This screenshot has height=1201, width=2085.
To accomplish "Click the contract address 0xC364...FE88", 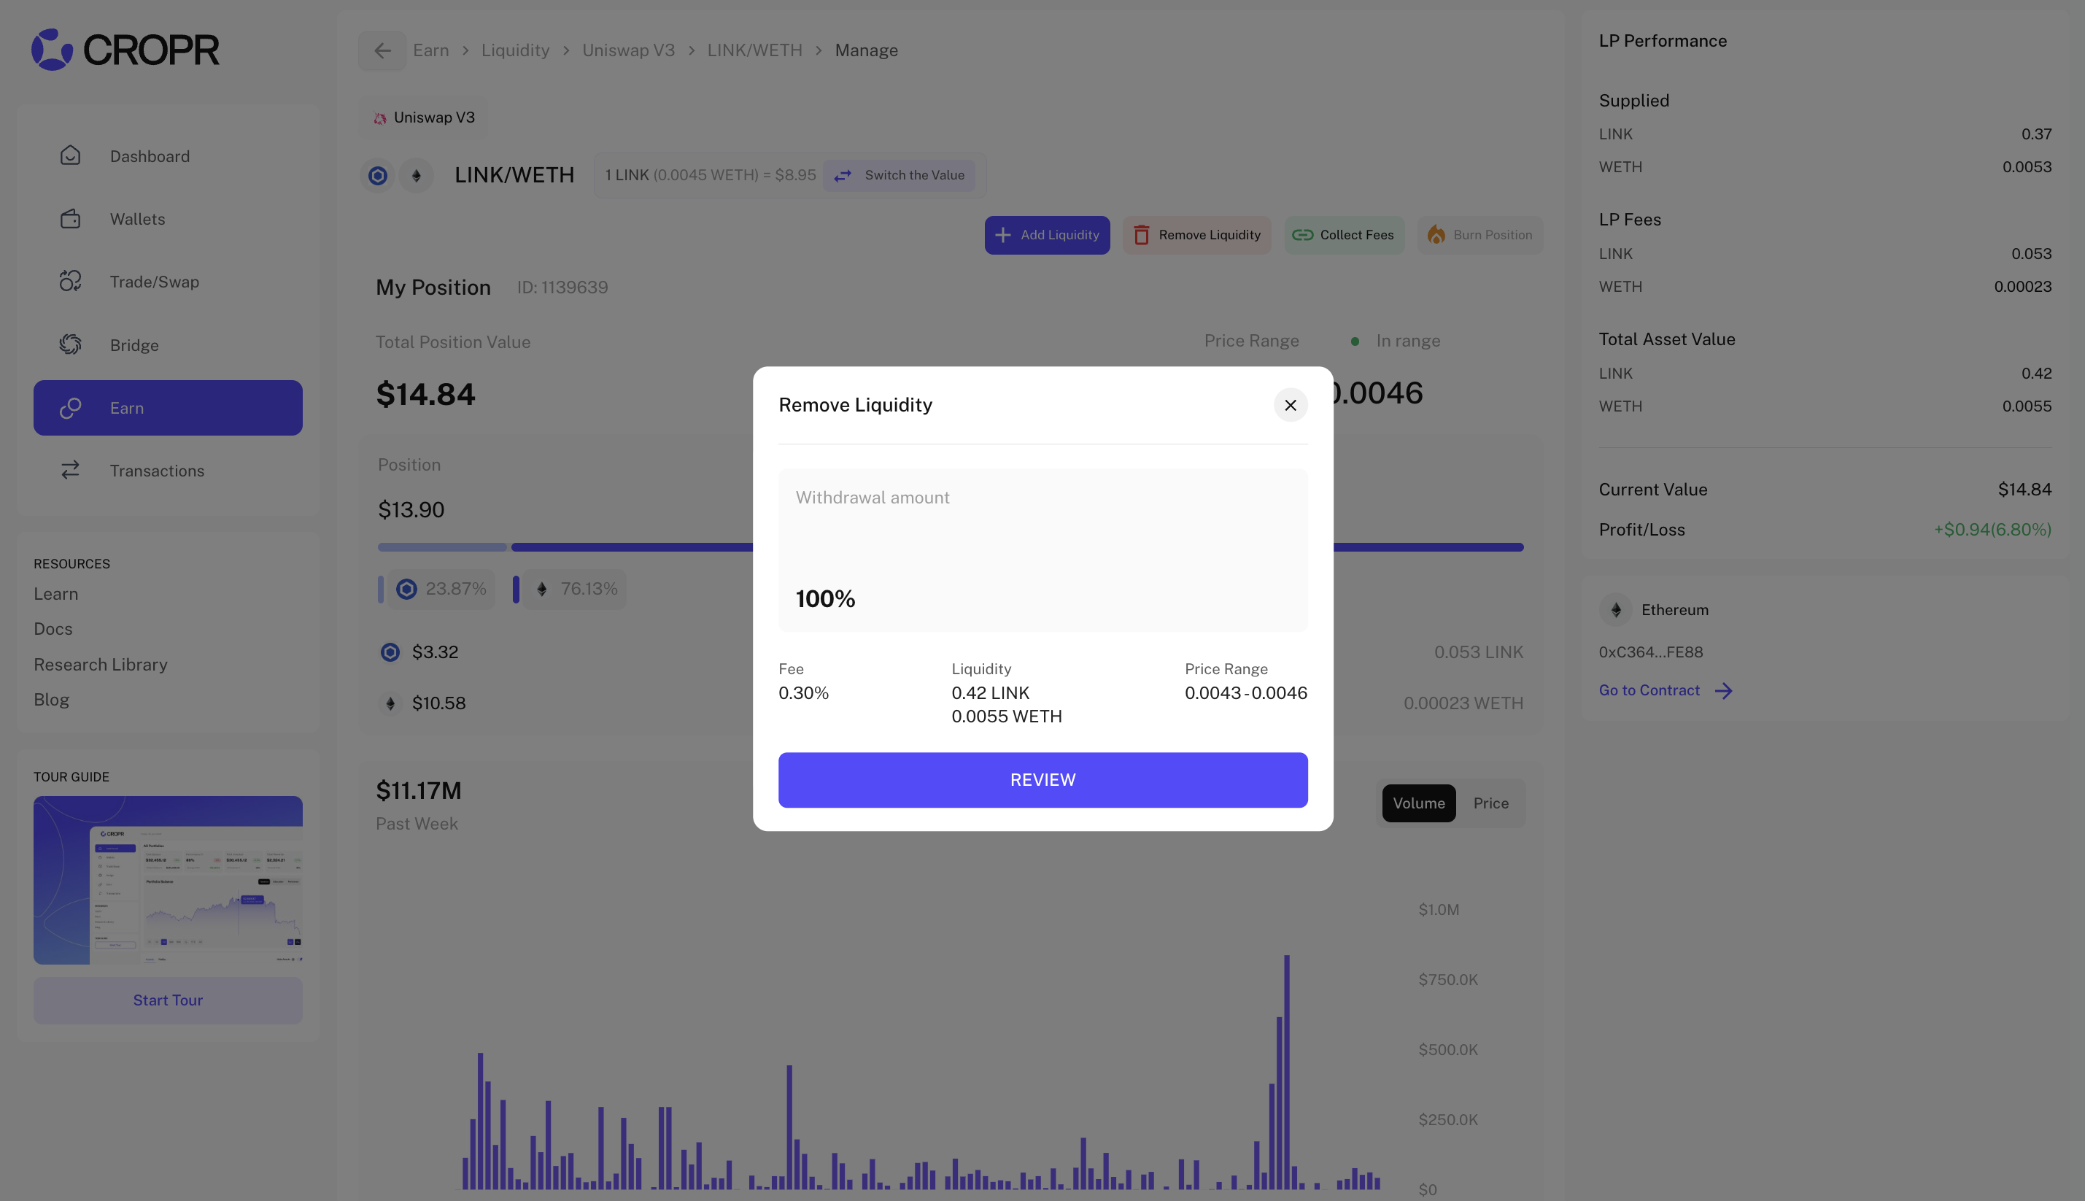I will coord(1650,652).
